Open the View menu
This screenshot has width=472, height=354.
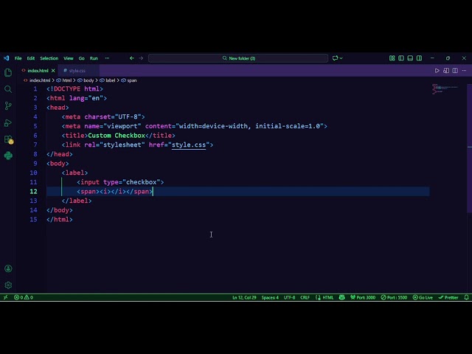[69, 58]
